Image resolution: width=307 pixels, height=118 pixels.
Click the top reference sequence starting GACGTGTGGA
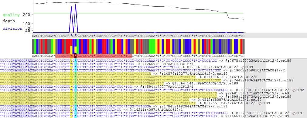(x=138, y=36)
